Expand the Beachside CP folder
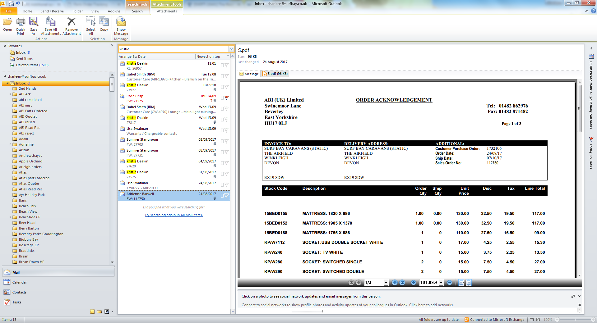This screenshot has height=323, width=597. pyautogui.click(x=10, y=217)
